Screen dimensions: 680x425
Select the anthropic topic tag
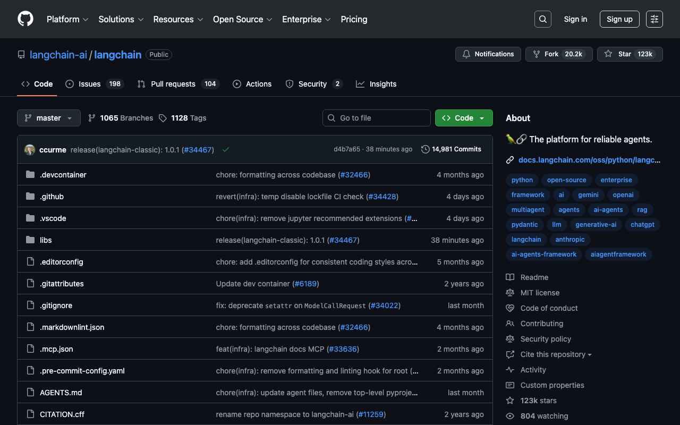tap(569, 240)
